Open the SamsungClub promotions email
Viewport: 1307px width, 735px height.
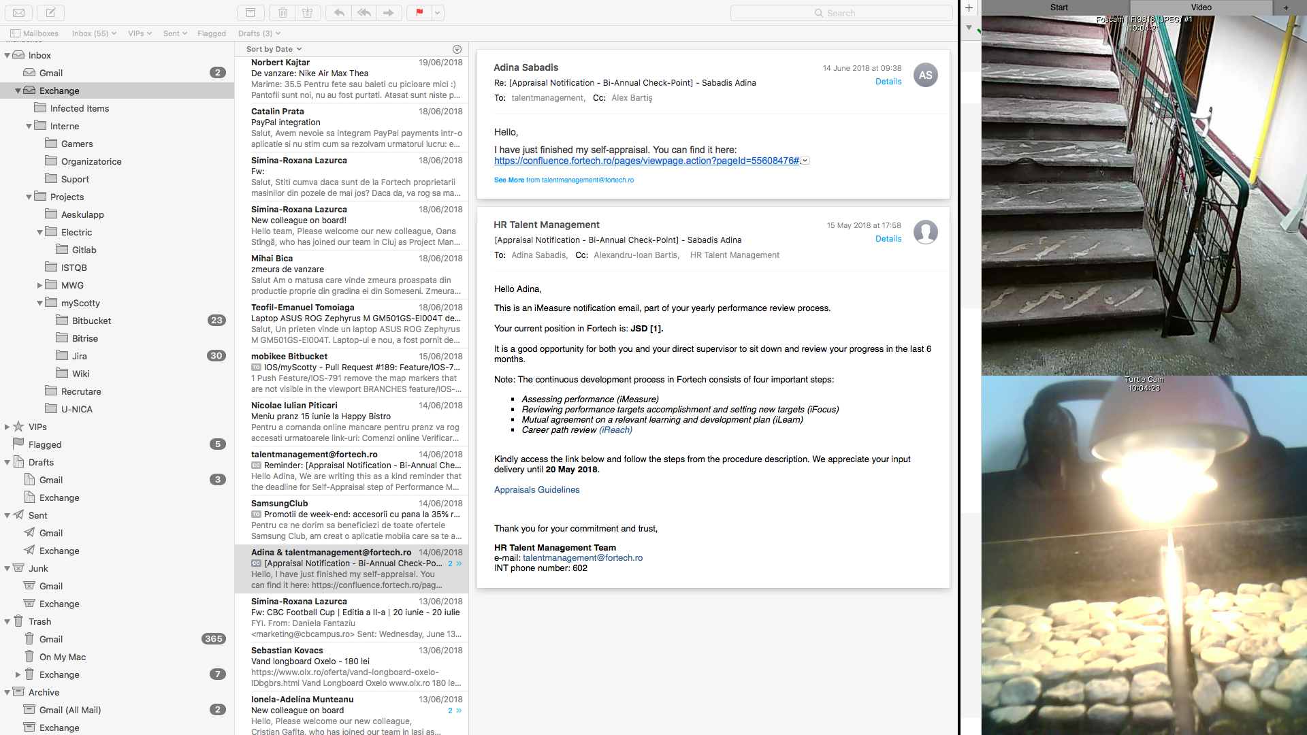pos(351,520)
